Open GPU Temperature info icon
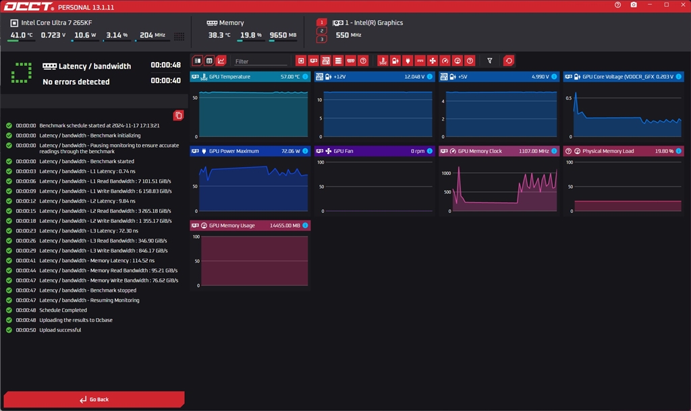This screenshot has width=691, height=411. pos(305,77)
